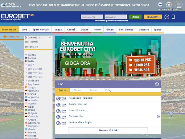185x139 pixels.
Task: Focus the nome utente field
Action: click(92, 17)
